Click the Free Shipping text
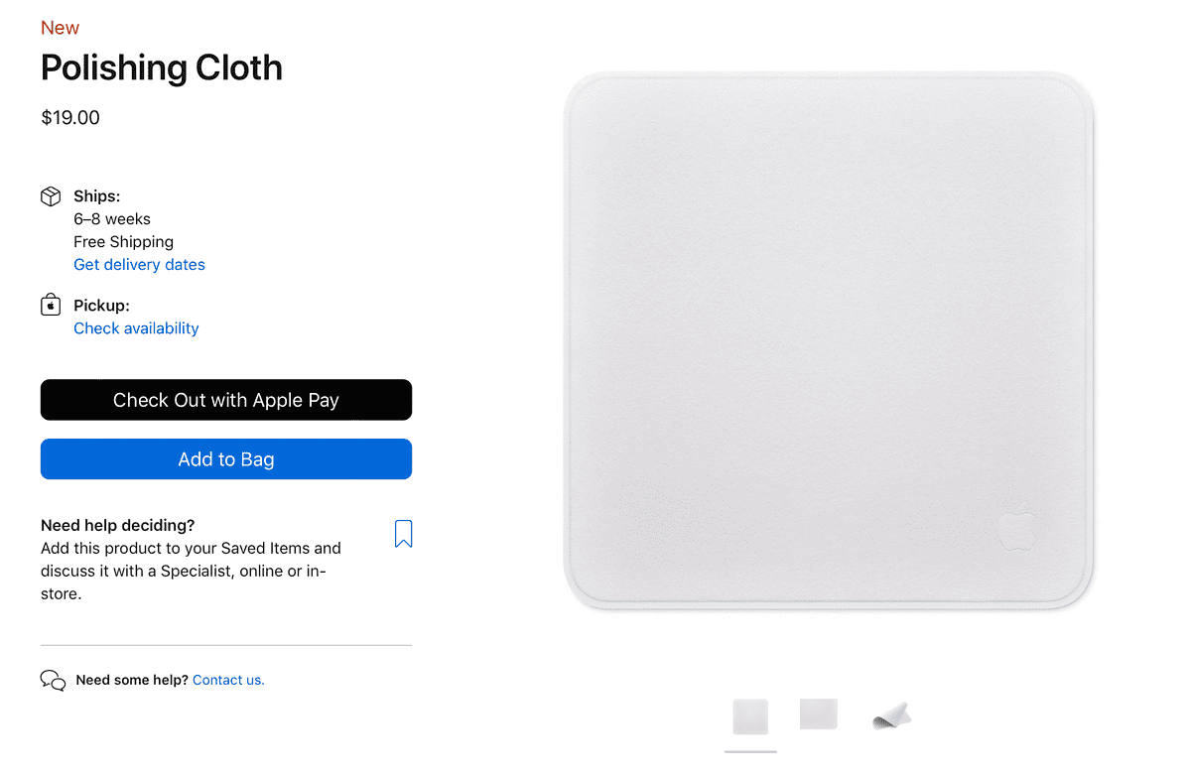Image resolution: width=1191 pixels, height=774 pixels. pyautogui.click(x=123, y=242)
